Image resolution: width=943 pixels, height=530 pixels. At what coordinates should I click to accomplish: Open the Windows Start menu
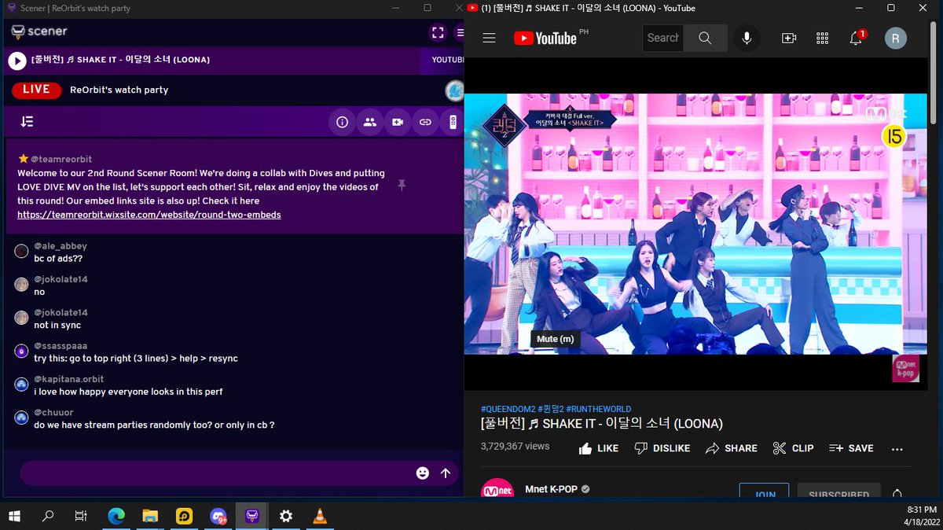(x=14, y=516)
